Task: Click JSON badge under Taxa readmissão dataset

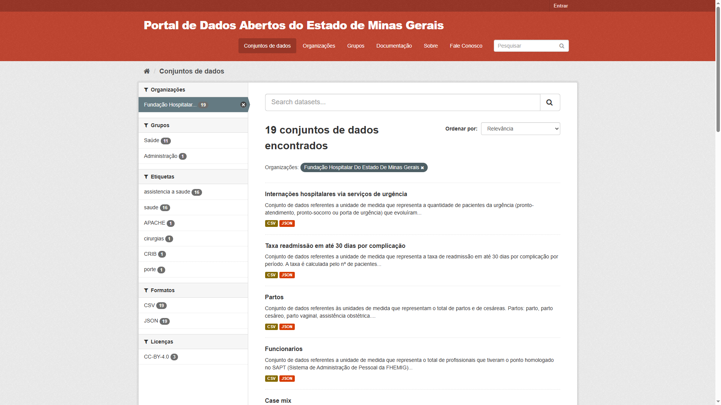Action: point(287,275)
